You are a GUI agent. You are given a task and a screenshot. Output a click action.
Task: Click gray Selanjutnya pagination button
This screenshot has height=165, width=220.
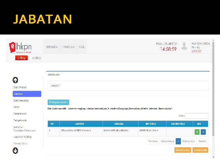189,141
